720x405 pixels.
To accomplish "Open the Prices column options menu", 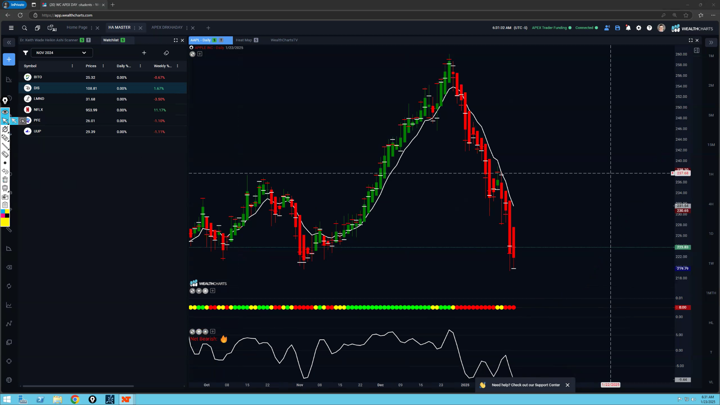I will 103,66.
